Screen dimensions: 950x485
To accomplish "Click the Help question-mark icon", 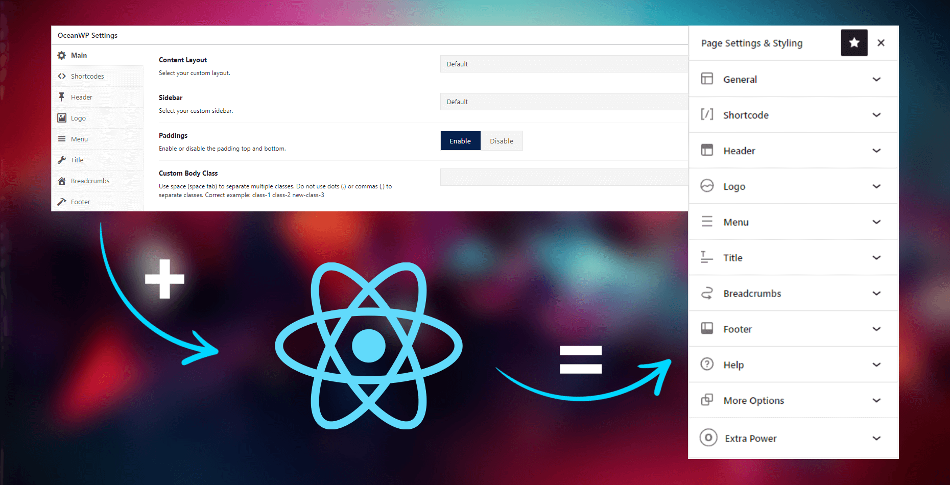I will pos(707,364).
